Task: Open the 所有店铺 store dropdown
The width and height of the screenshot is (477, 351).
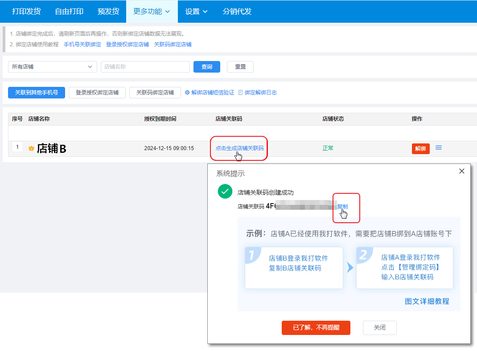Action: (x=51, y=67)
